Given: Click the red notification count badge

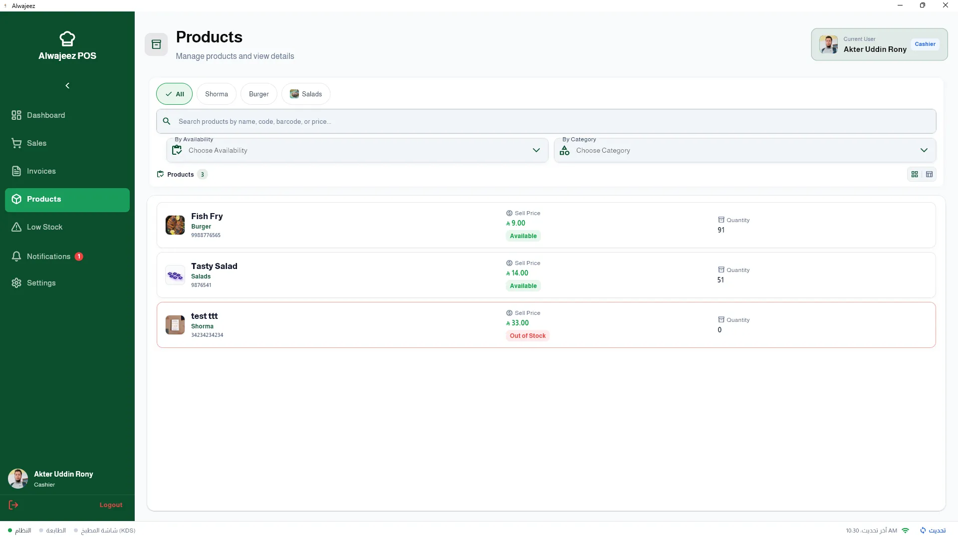Looking at the screenshot, I should [79, 257].
